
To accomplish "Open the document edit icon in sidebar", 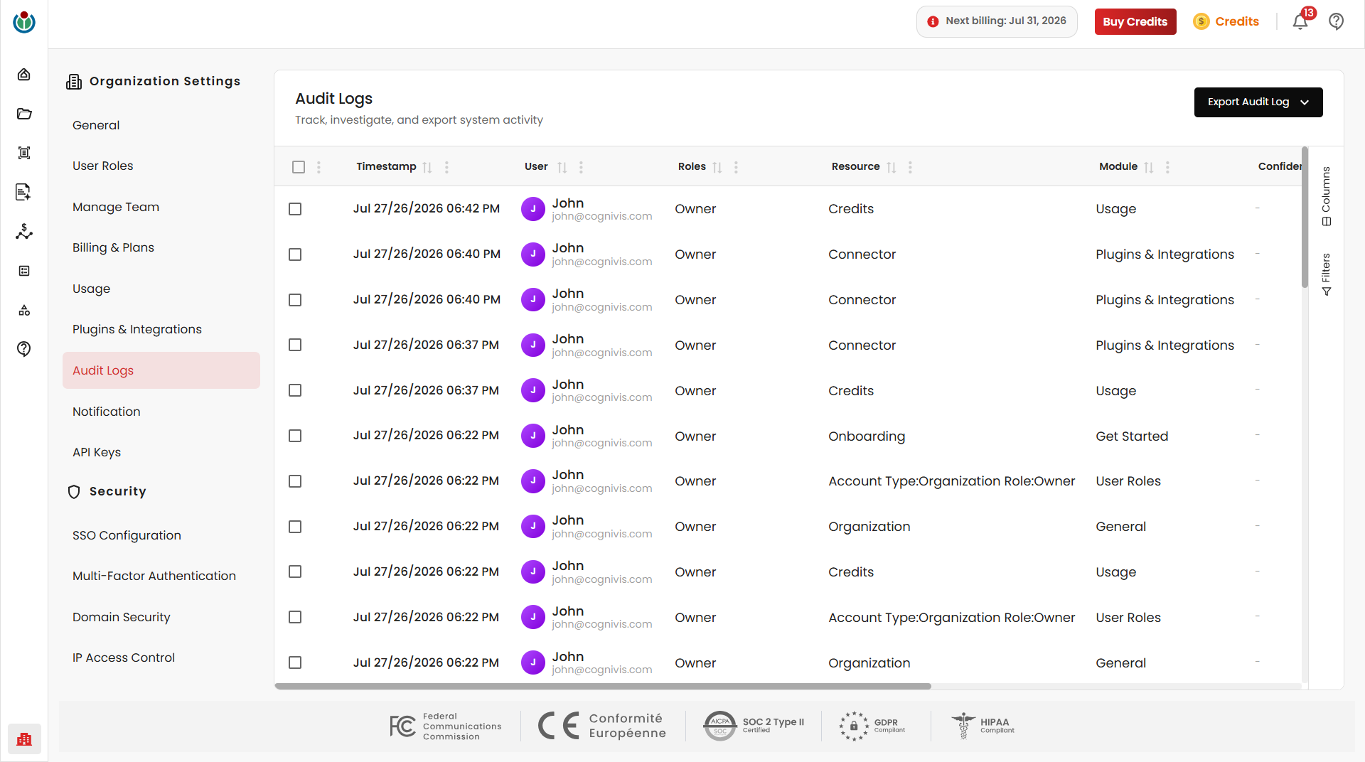I will (x=24, y=192).
